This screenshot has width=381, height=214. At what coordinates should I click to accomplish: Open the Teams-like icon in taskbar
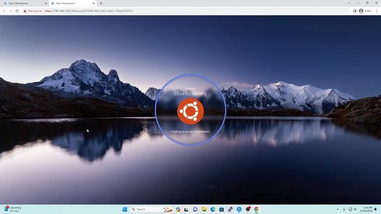click(230, 209)
